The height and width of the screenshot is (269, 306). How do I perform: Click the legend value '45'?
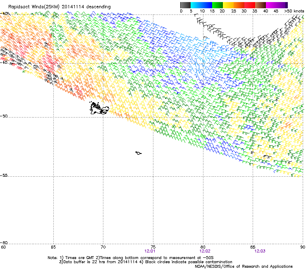coord(276,11)
